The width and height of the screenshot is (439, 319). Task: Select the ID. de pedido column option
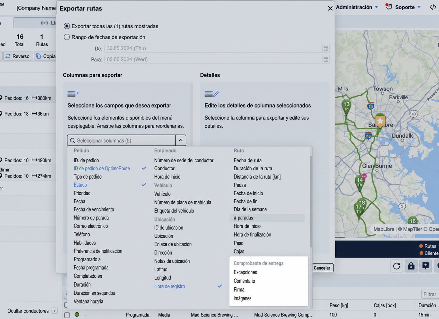point(86,160)
